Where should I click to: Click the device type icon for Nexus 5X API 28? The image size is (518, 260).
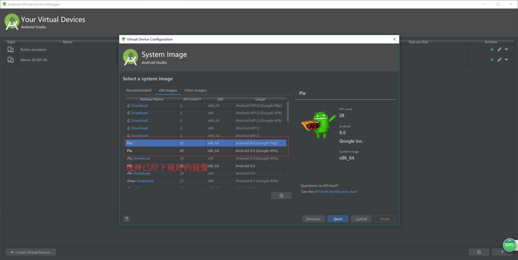(10, 60)
